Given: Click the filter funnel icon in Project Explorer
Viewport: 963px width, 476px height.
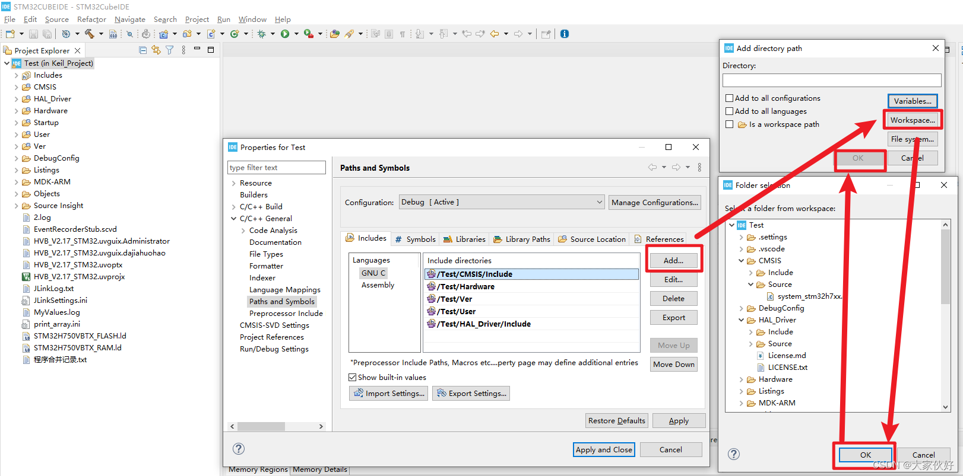Looking at the screenshot, I should tap(170, 50).
